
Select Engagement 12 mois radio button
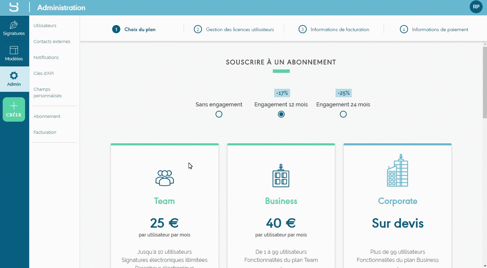point(281,114)
